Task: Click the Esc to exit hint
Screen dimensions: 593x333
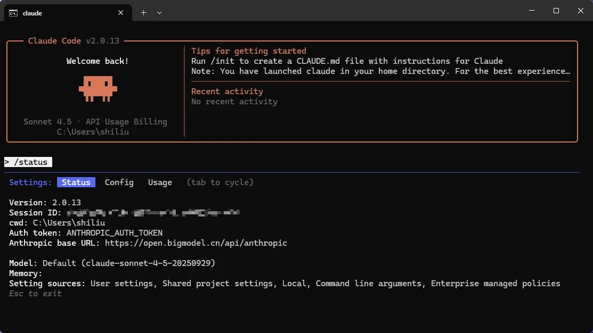Action: coord(35,294)
